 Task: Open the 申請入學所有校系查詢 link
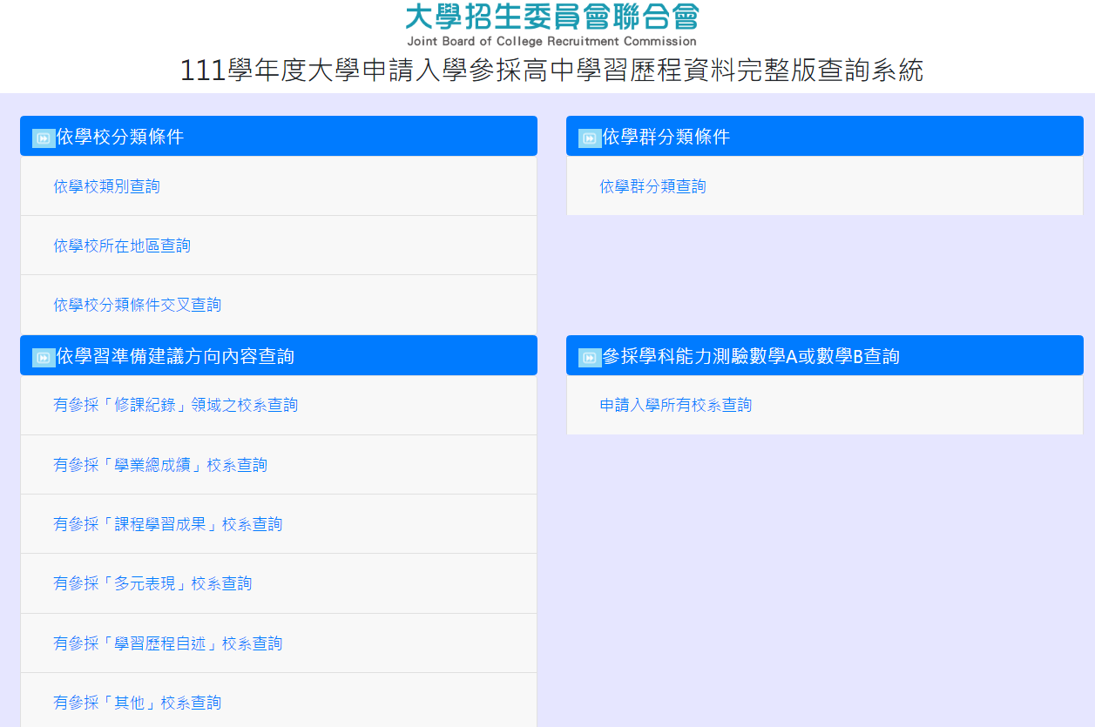pyautogui.click(x=676, y=405)
